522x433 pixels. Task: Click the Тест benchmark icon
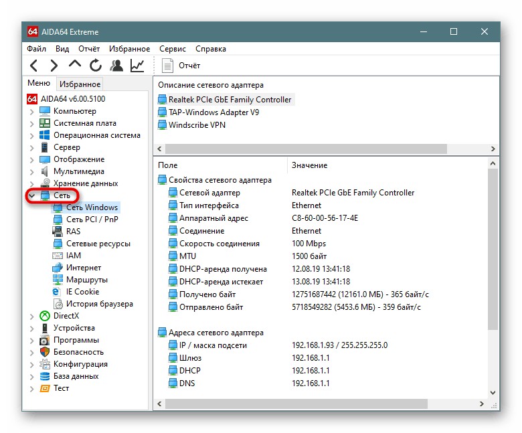click(45, 388)
